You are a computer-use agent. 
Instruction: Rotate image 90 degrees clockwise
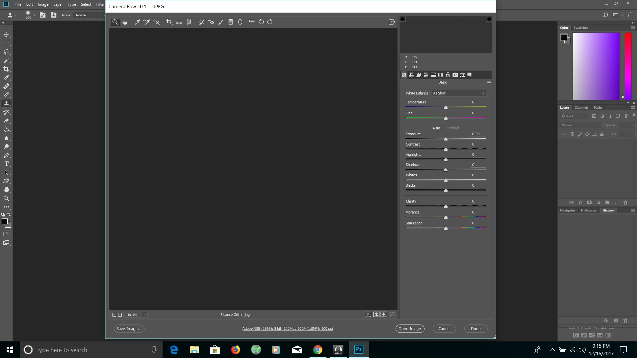click(270, 22)
